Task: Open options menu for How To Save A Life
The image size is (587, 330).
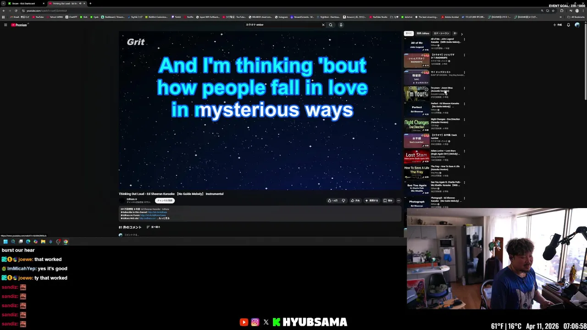Action: 464,167
